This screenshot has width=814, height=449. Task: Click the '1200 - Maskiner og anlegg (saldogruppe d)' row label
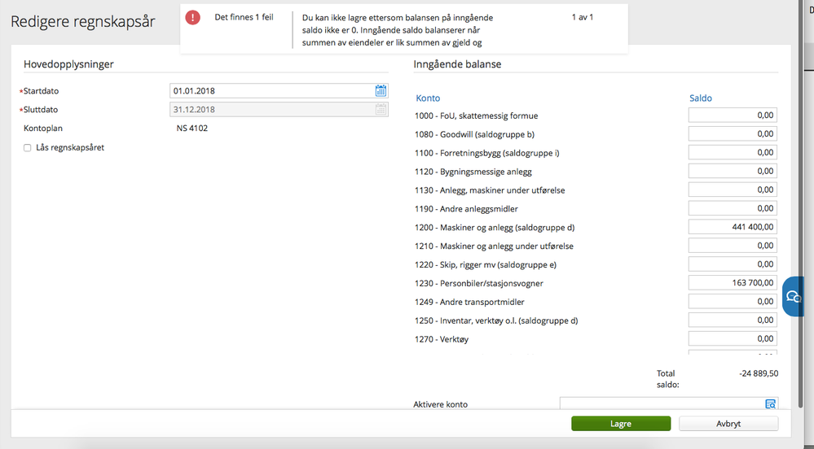coord(495,227)
